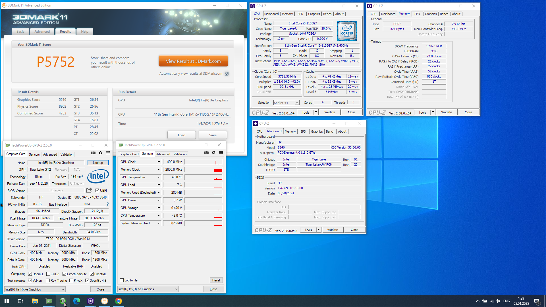Click Memory Clock sensor graph bar
Screen dimensions: 546x307
click(203, 170)
